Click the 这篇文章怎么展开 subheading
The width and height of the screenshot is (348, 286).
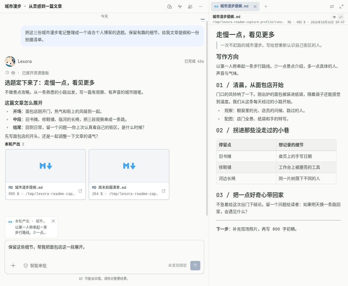tap(24, 103)
